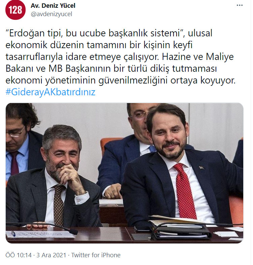
Task: Click the words Hazine ve Maliye in tweet
Action: (x=198, y=57)
